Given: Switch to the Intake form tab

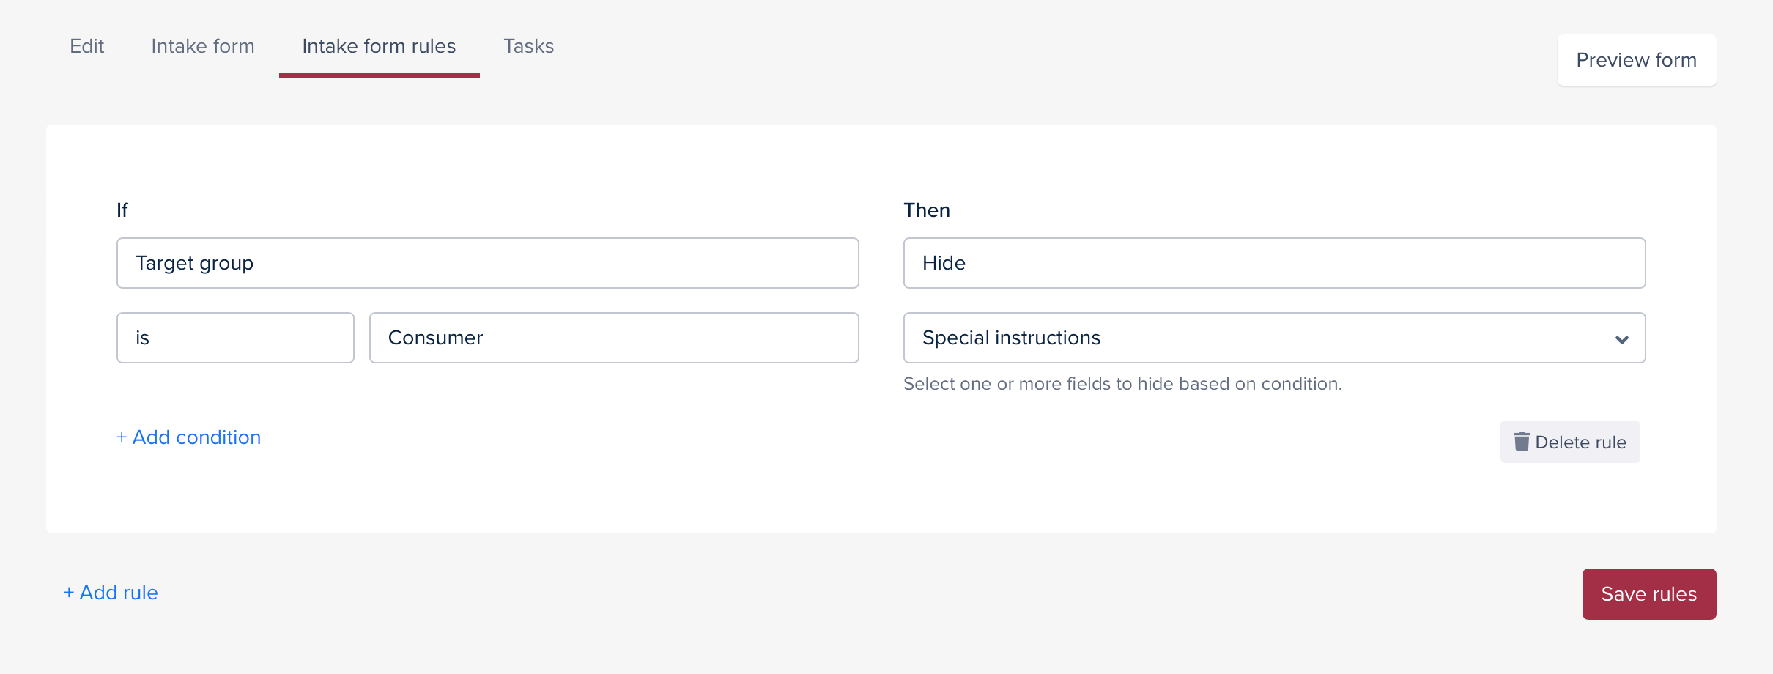Looking at the screenshot, I should [x=202, y=45].
